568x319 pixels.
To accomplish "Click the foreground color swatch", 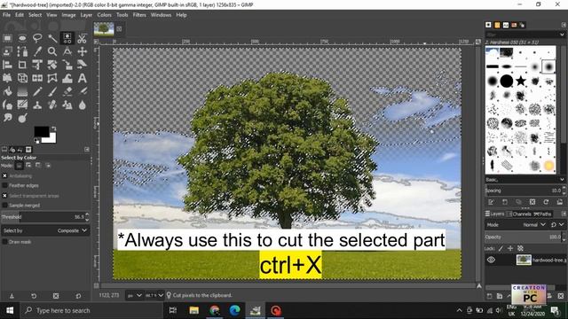I will click(x=42, y=131).
